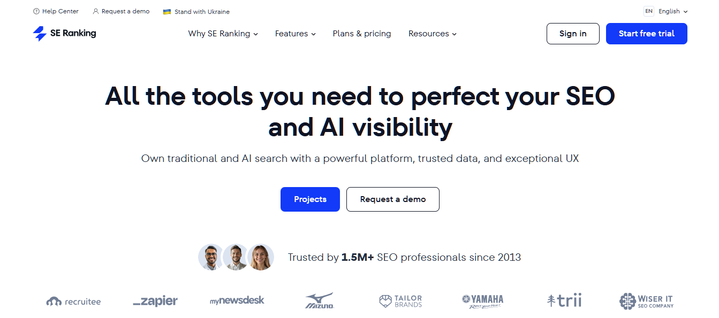Click the Wiser IT SEO Company logo
The image size is (719, 318).
[x=646, y=301]
